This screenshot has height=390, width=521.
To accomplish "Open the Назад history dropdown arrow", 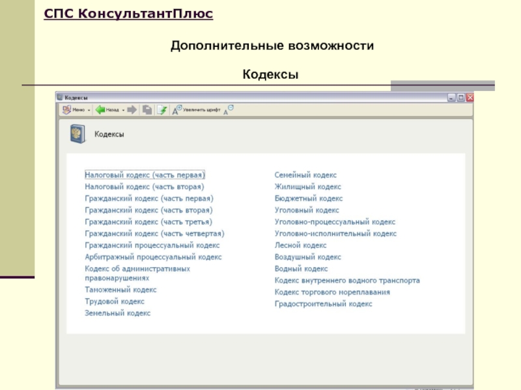I will pos(123,110).
